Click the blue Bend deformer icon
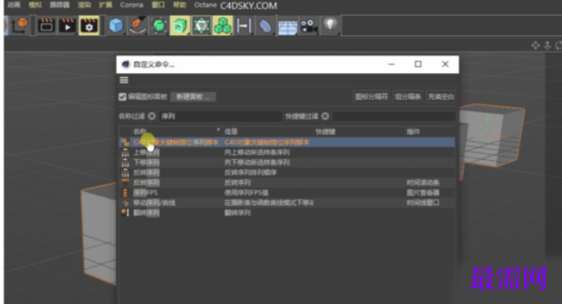 click(265, 25)
